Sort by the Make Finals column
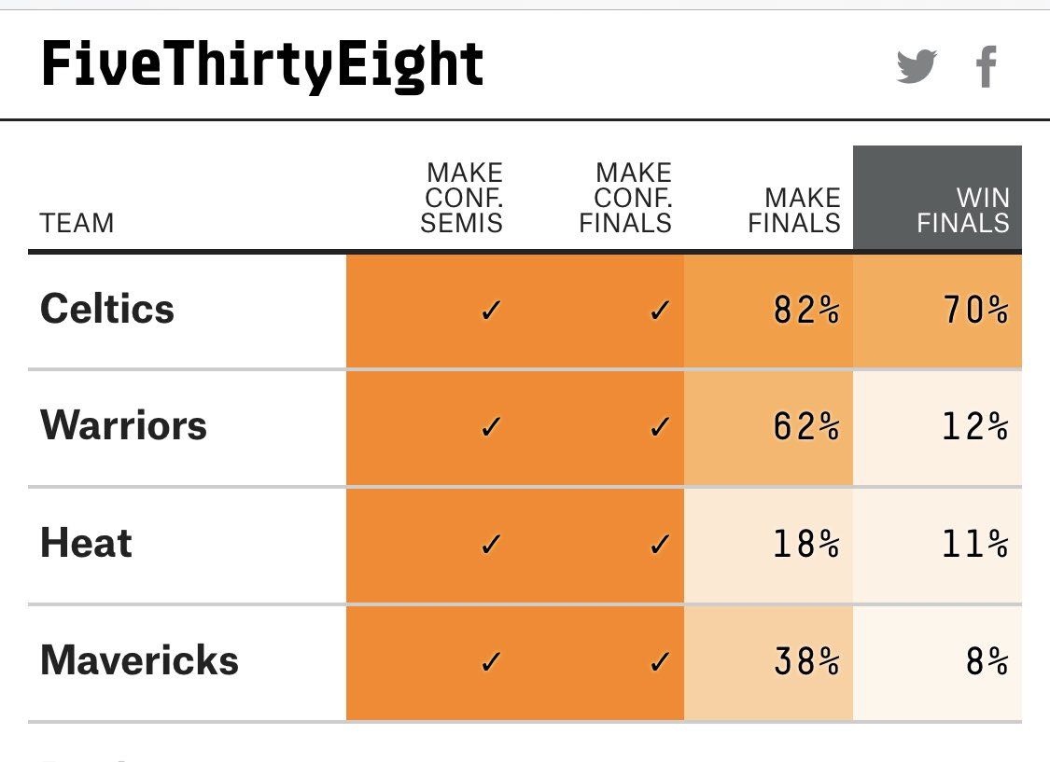 (x=794, y=210)
